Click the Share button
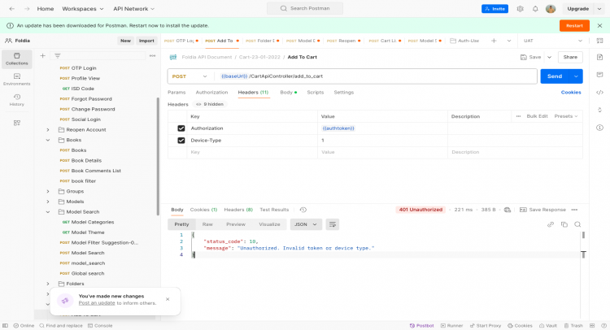 pyautogui.click(x=570, y=57)
